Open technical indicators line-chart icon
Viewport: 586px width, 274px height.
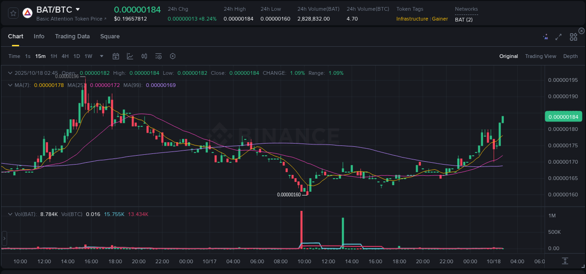pos(130,56)
